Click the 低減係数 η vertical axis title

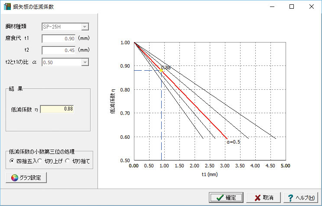(113, 101)
